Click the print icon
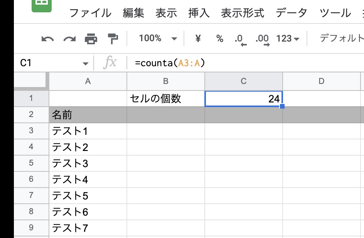 (x=91, y=39)
